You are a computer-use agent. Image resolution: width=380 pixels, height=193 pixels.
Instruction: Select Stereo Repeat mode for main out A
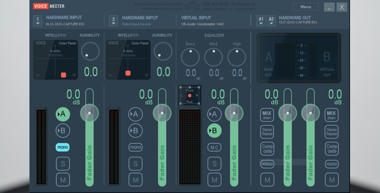(x=267, y=132)
